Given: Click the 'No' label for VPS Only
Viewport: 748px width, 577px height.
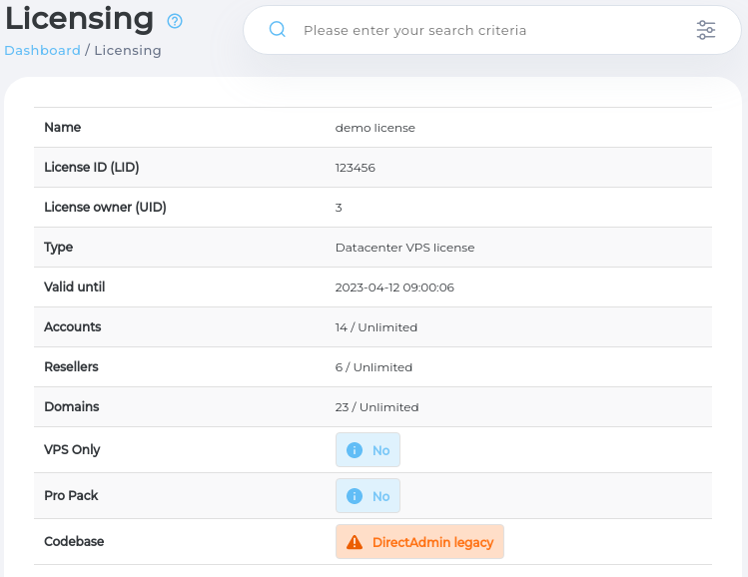Looking at the screenshot, I should coord(380,450).
